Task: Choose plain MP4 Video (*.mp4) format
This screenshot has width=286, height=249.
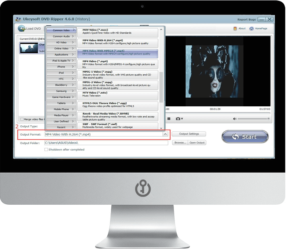Action: pyautogui.click(x=118, y=64)
